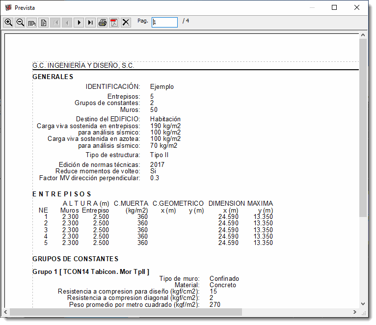This screenshot has height=325, width=376.
Task: Go to the next page
Action: [79, 23]
